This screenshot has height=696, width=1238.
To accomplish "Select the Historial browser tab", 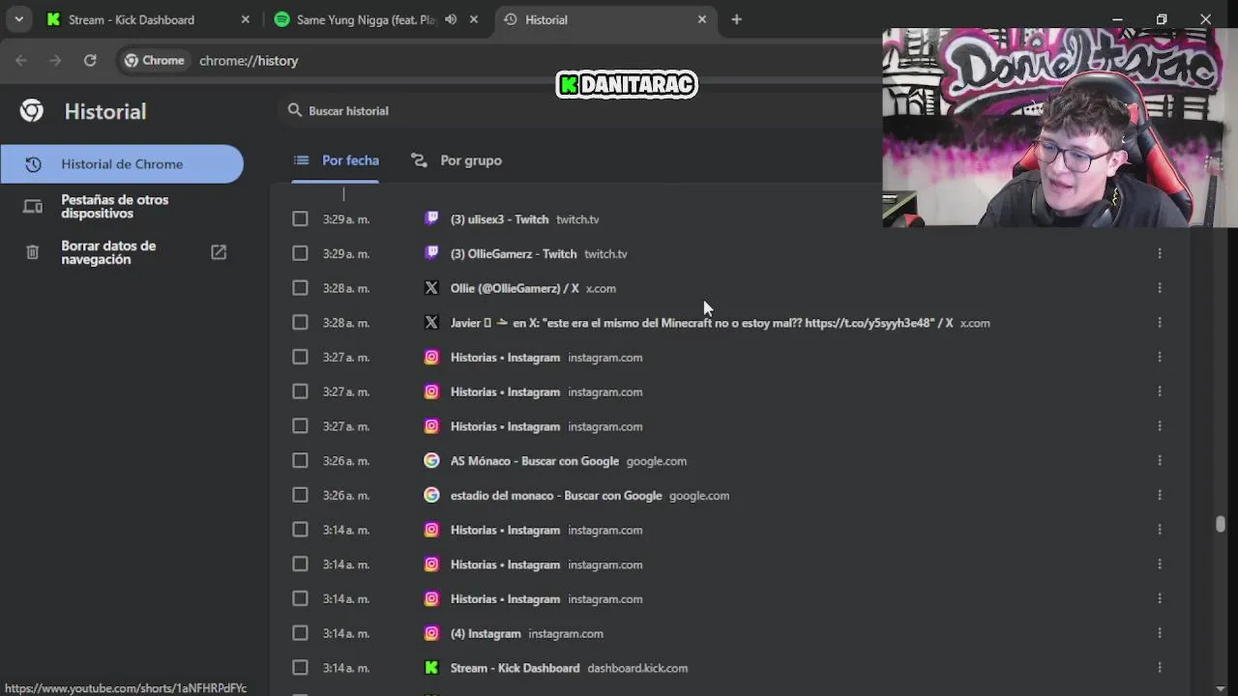I will pyautogui.click(x=605, y=19).
